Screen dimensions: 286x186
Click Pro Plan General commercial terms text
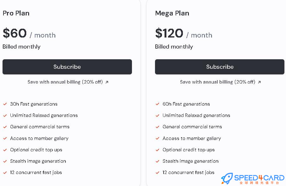click(40, 127)
